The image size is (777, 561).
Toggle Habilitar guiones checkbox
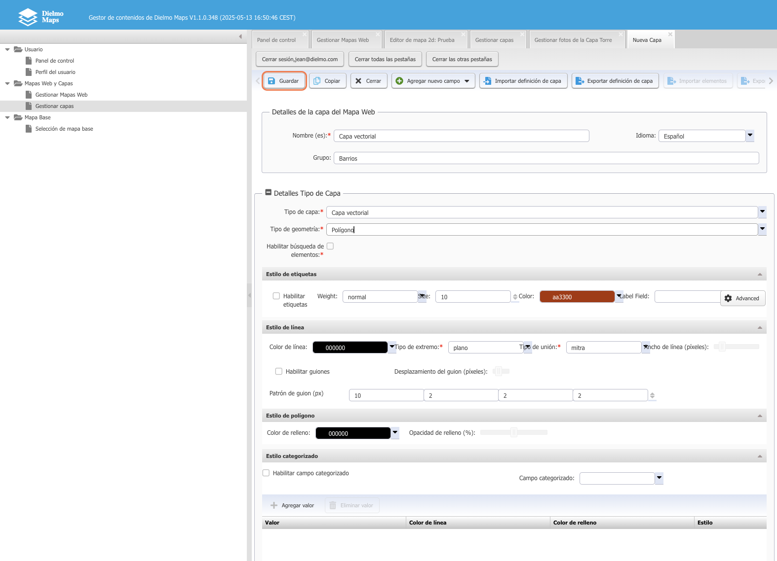(x=279, y=371)
